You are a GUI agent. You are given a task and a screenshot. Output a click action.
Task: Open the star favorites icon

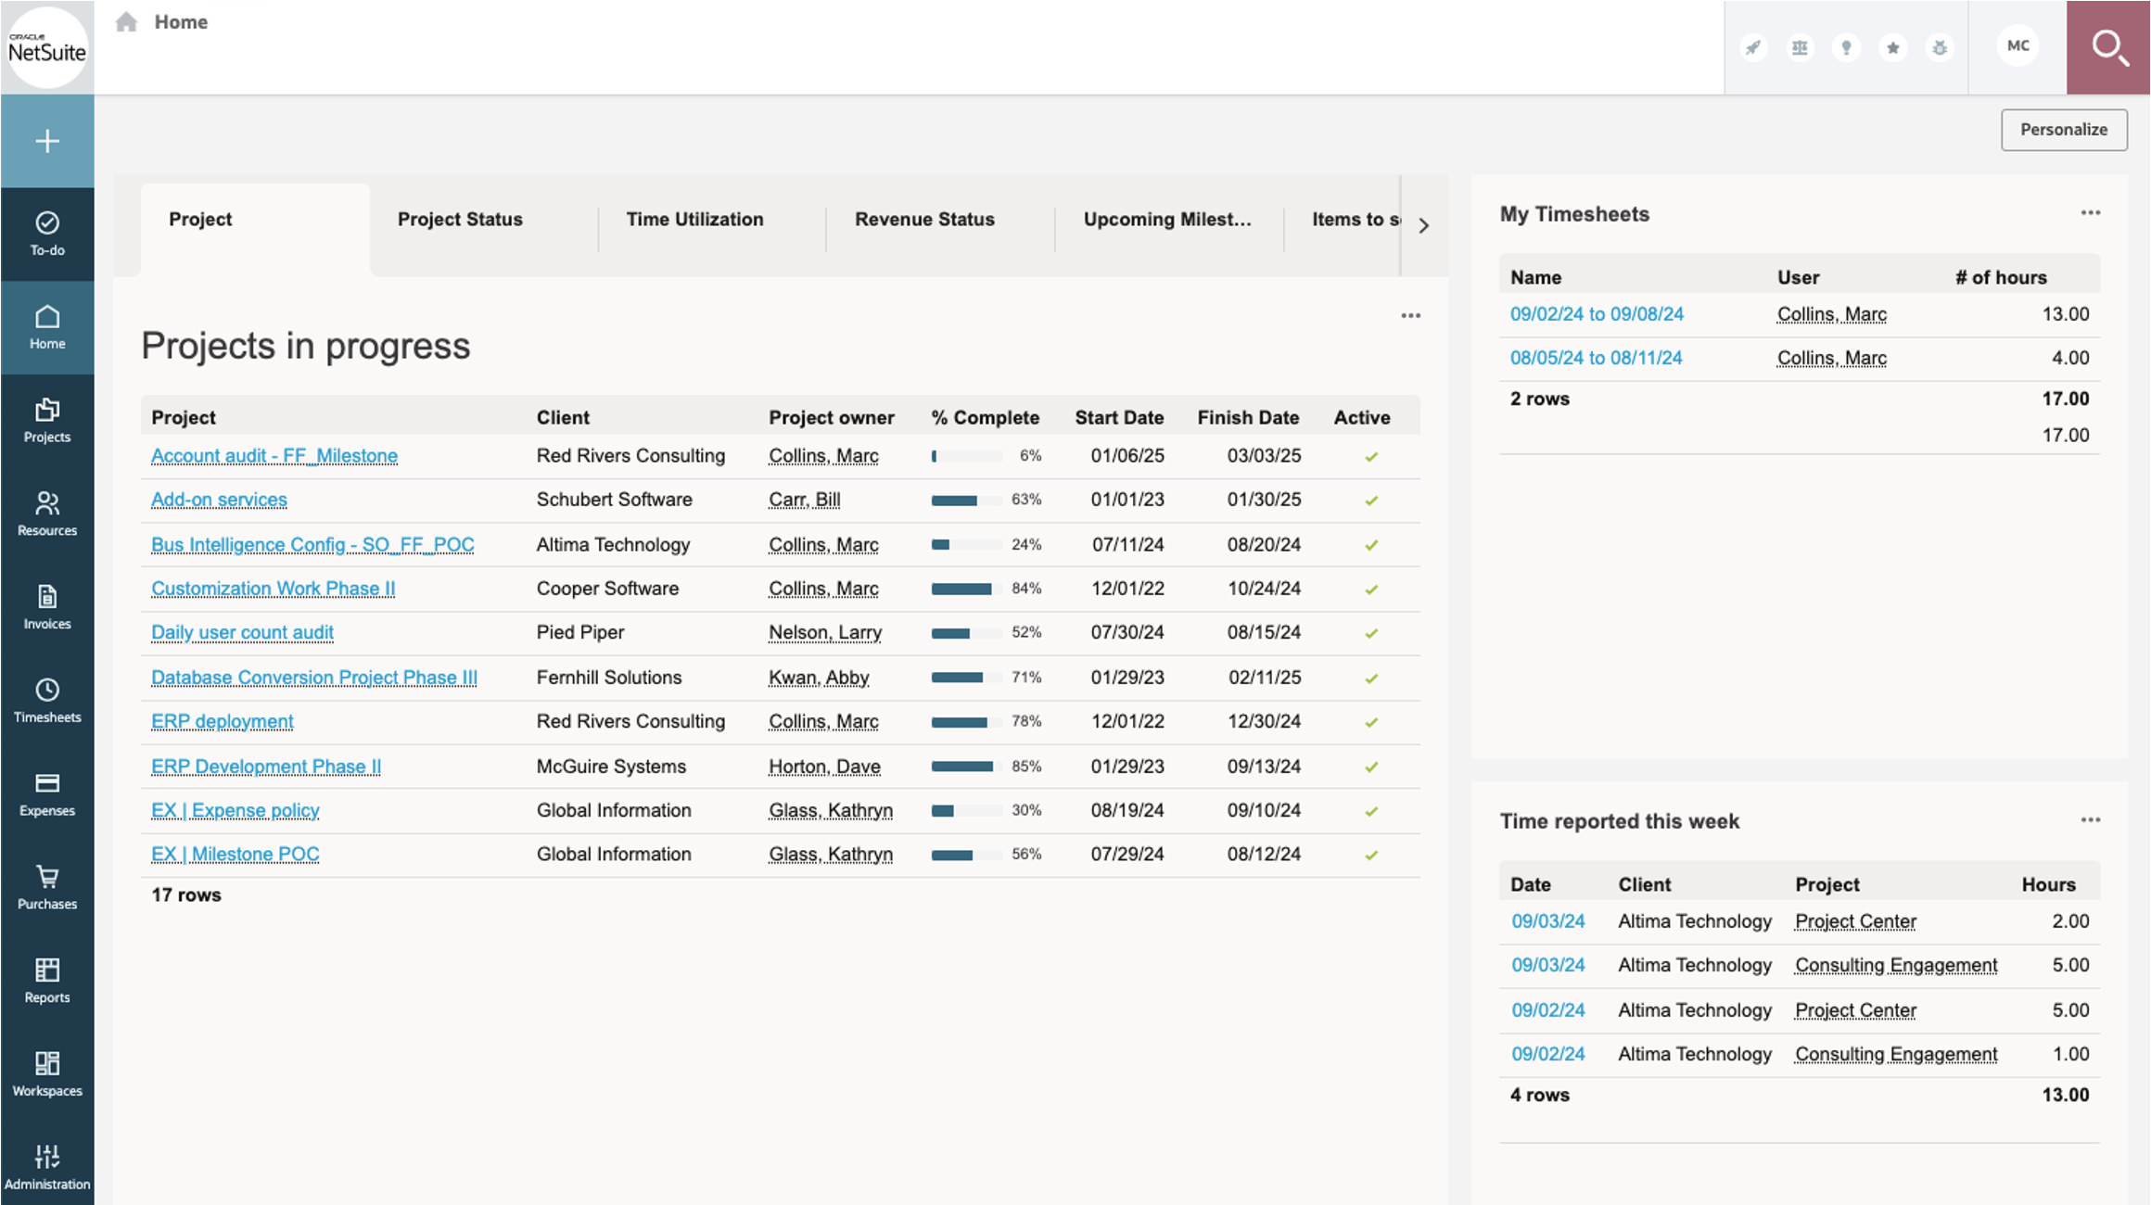[x=1892, y=47]
